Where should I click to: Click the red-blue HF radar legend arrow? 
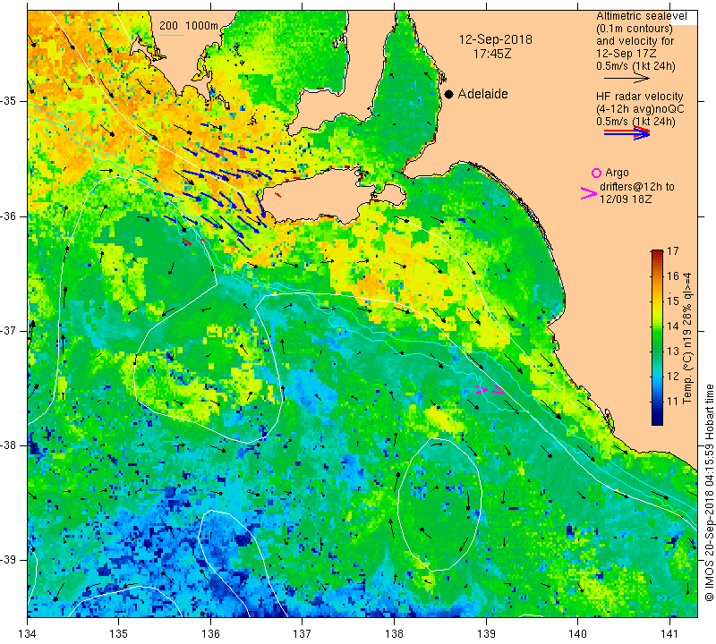(626, 132)
